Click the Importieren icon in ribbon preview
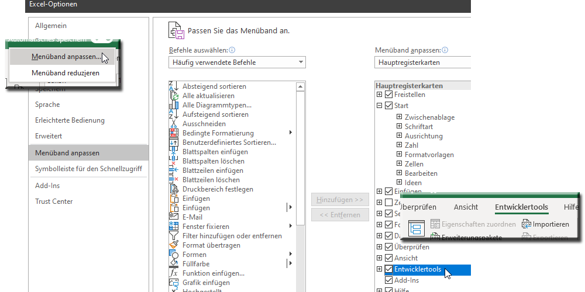 pos(526,224)
